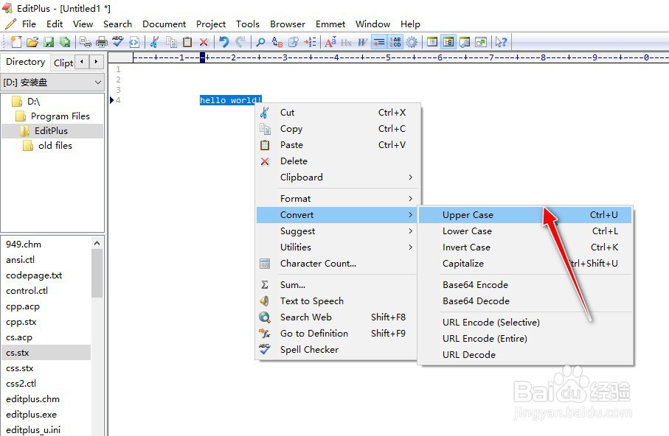Open the Search menu
Screen dimensions: 669x436
tap(117, 24)
